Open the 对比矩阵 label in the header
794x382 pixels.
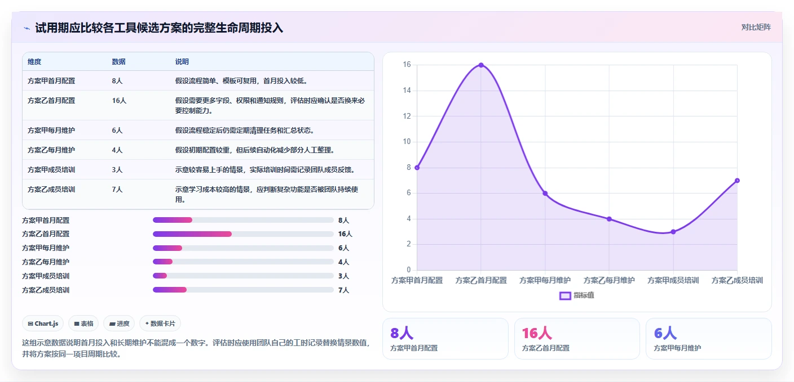click(756, 27)
